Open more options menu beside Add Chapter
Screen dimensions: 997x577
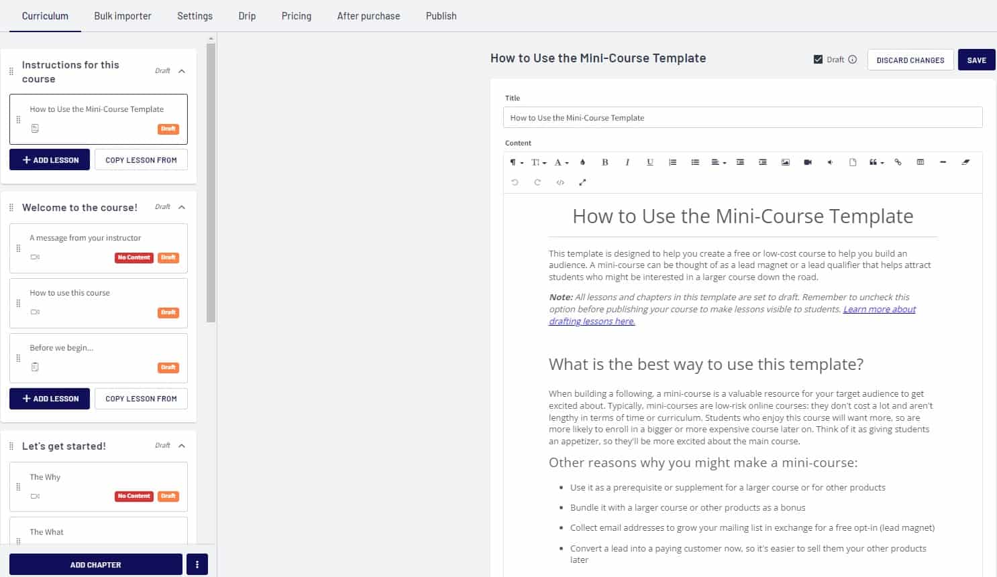[x=197, y=564]
